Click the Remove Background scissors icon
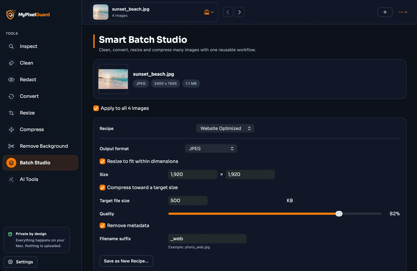 pyautogui.click(x=11, y=146)
